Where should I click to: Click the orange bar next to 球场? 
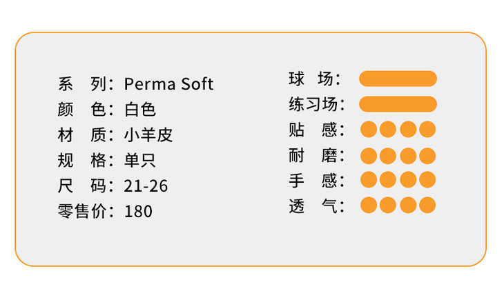398,79
